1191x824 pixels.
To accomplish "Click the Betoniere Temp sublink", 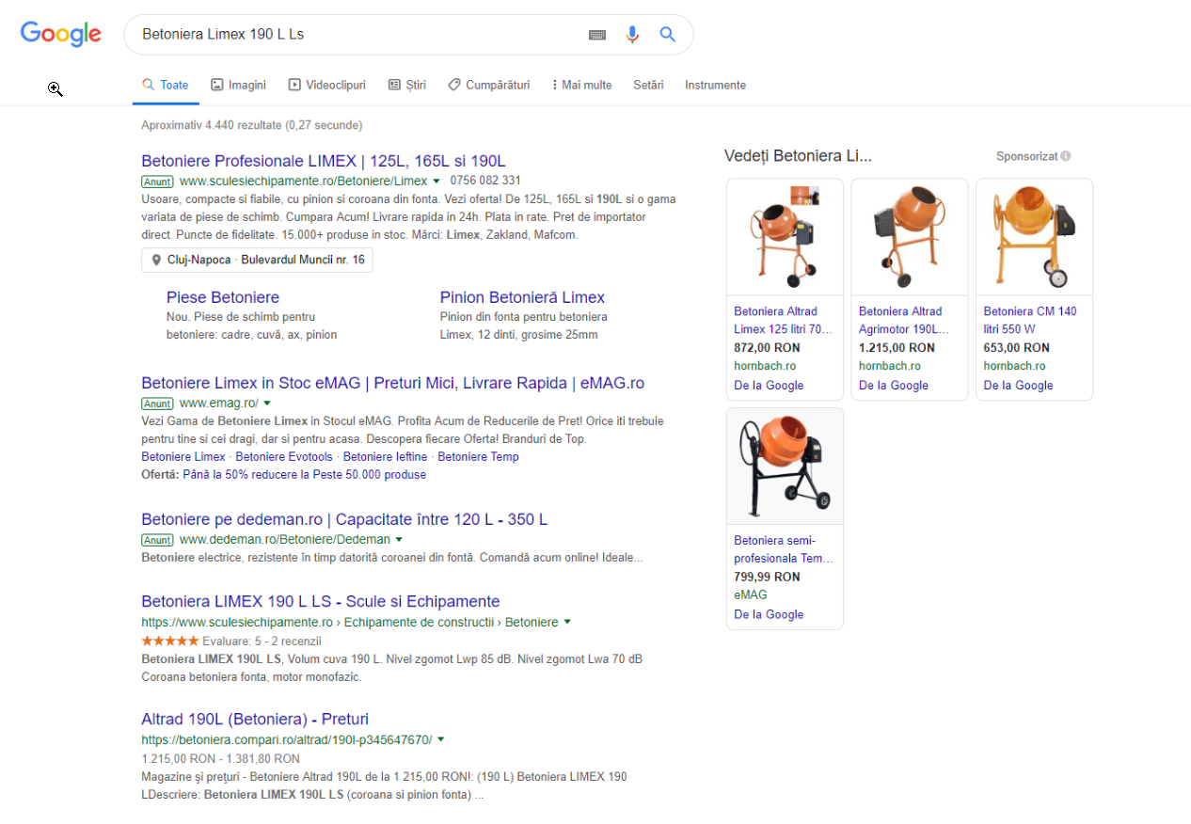I will [x=478, y=457].
